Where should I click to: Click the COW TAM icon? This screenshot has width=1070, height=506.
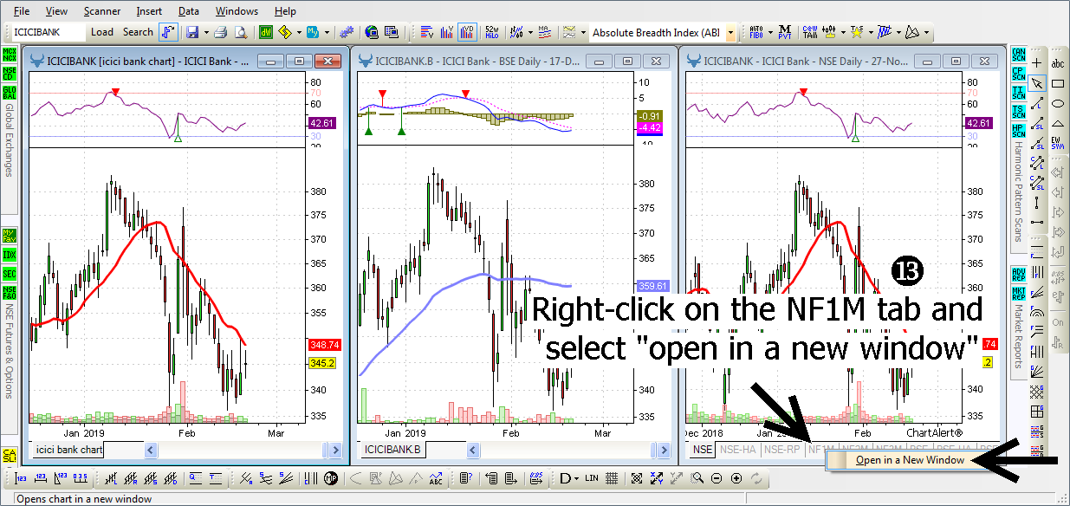pyautogui.click(x=810, y=32)
